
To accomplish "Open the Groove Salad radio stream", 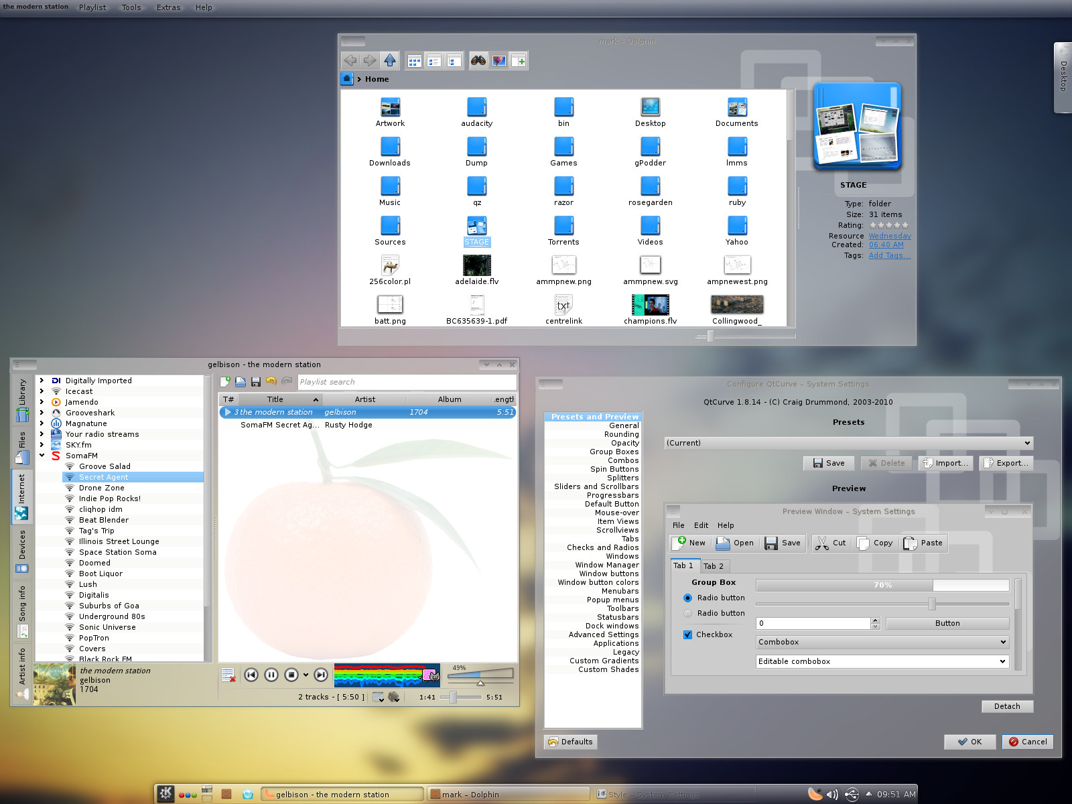I will 105,466.
